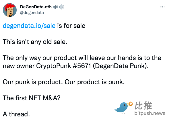
Task: Follow the degendata.io/sale link
Action: [x=29, y=26]
